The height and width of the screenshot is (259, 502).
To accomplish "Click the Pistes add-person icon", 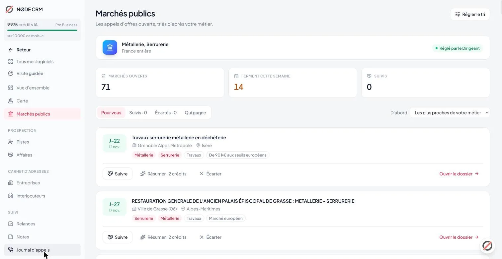I will (11, 142).
